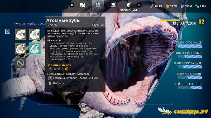Click the РЕЙТИНГ ПО УРОНУ label
This screenshot has width=211, height=118.
coord(189,74)
